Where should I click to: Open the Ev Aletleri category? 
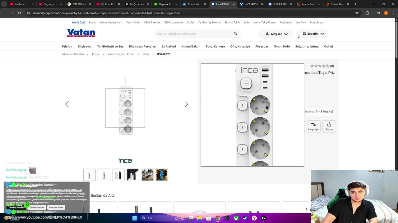click(169, 46)
